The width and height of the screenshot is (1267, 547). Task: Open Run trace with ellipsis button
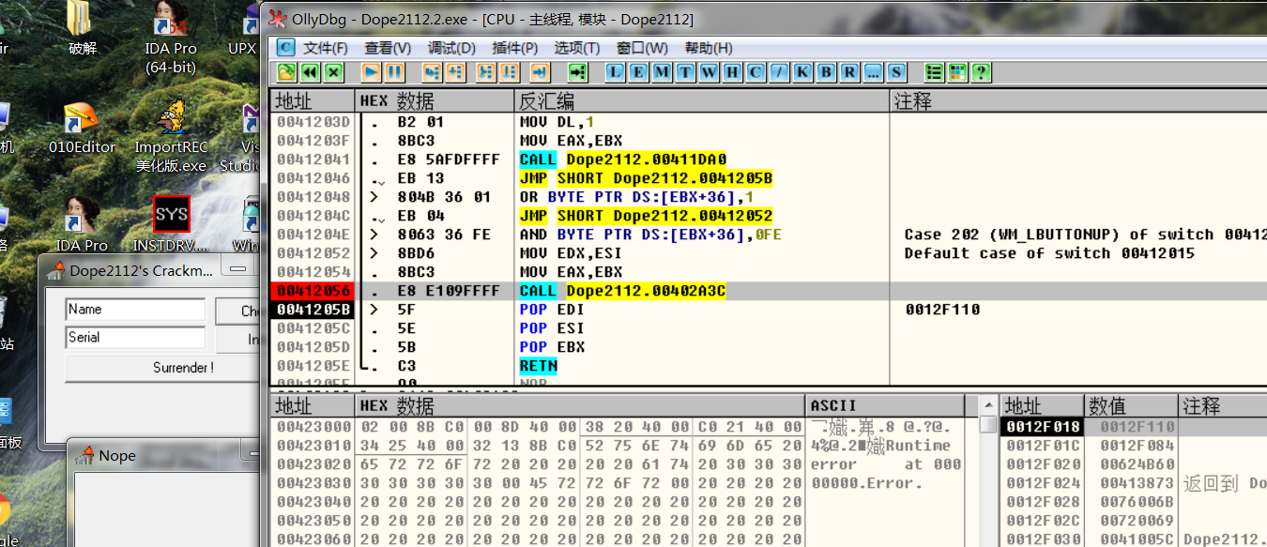tap(874, 71)
